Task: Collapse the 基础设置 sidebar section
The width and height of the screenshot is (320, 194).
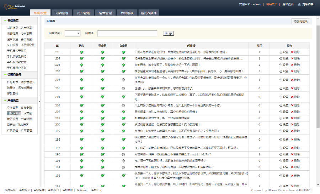Action: pos(4,21)
